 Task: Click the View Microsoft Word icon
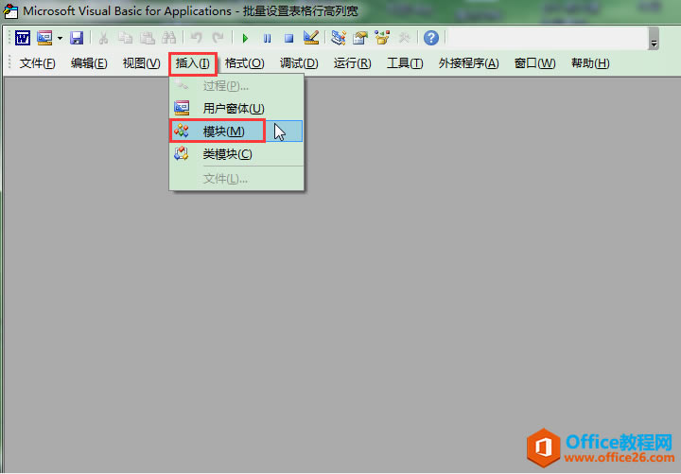23,38
